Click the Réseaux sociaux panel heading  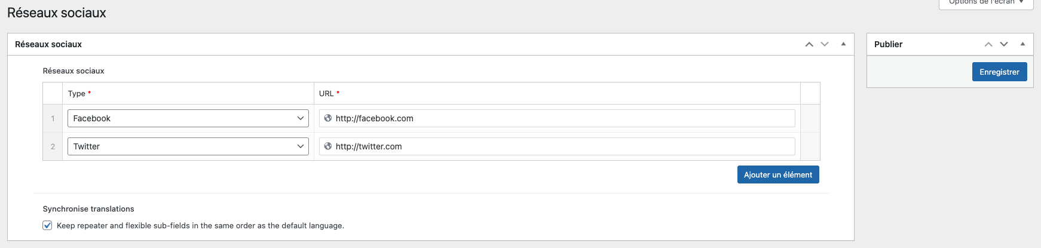coord(48,44)
